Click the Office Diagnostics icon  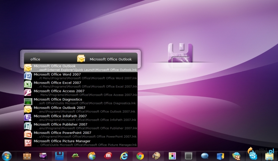pyautogui.click(x=28, y=101)
